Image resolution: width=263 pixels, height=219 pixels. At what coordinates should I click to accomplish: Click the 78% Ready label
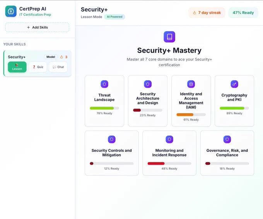pyautogui.click(x=104, y=113)
